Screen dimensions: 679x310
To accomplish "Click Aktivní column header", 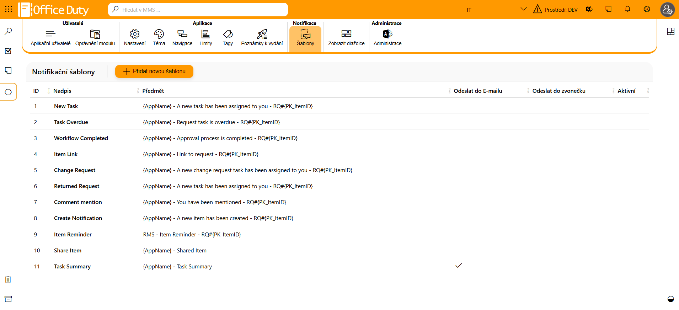I will pyautogui.click(x=626, y=91).
